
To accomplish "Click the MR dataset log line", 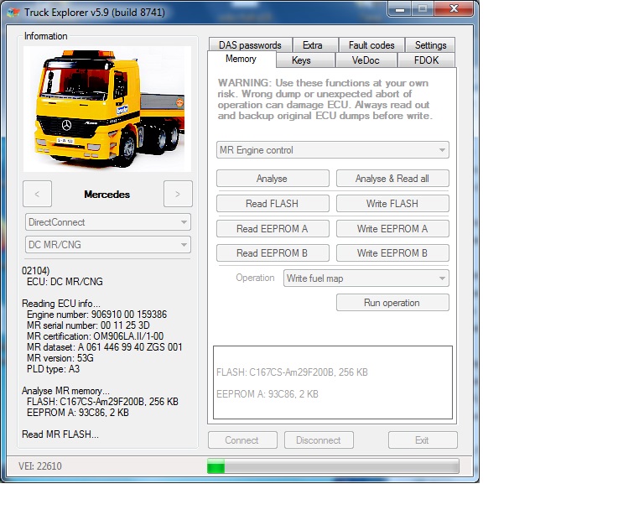I will (105, 347).
